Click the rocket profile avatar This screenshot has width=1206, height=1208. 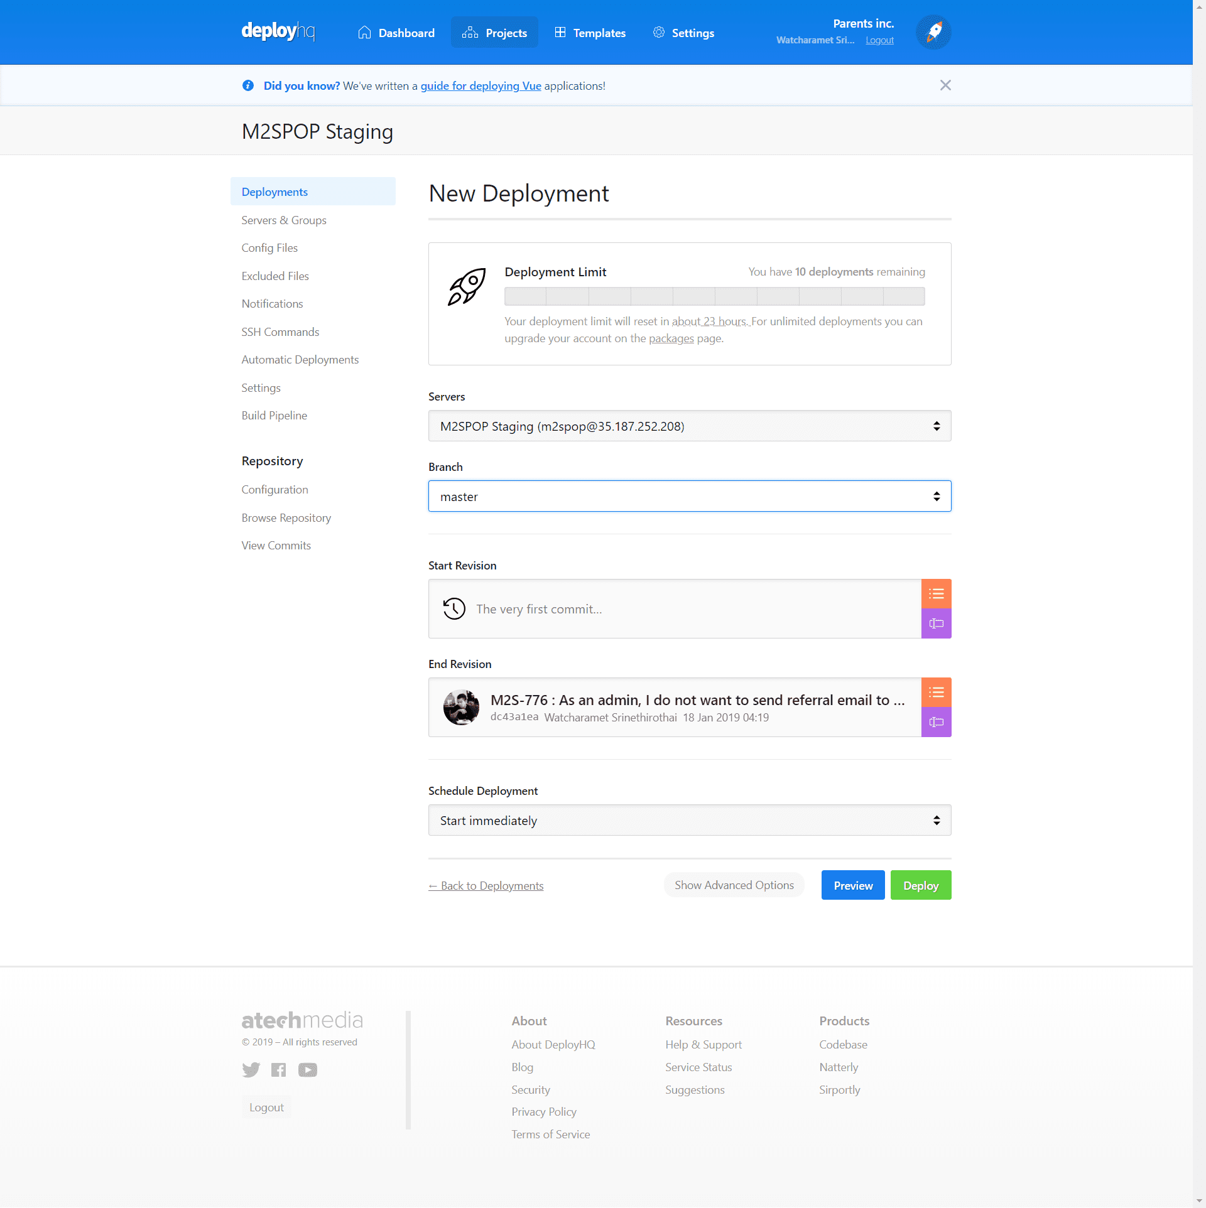point(933,31)
